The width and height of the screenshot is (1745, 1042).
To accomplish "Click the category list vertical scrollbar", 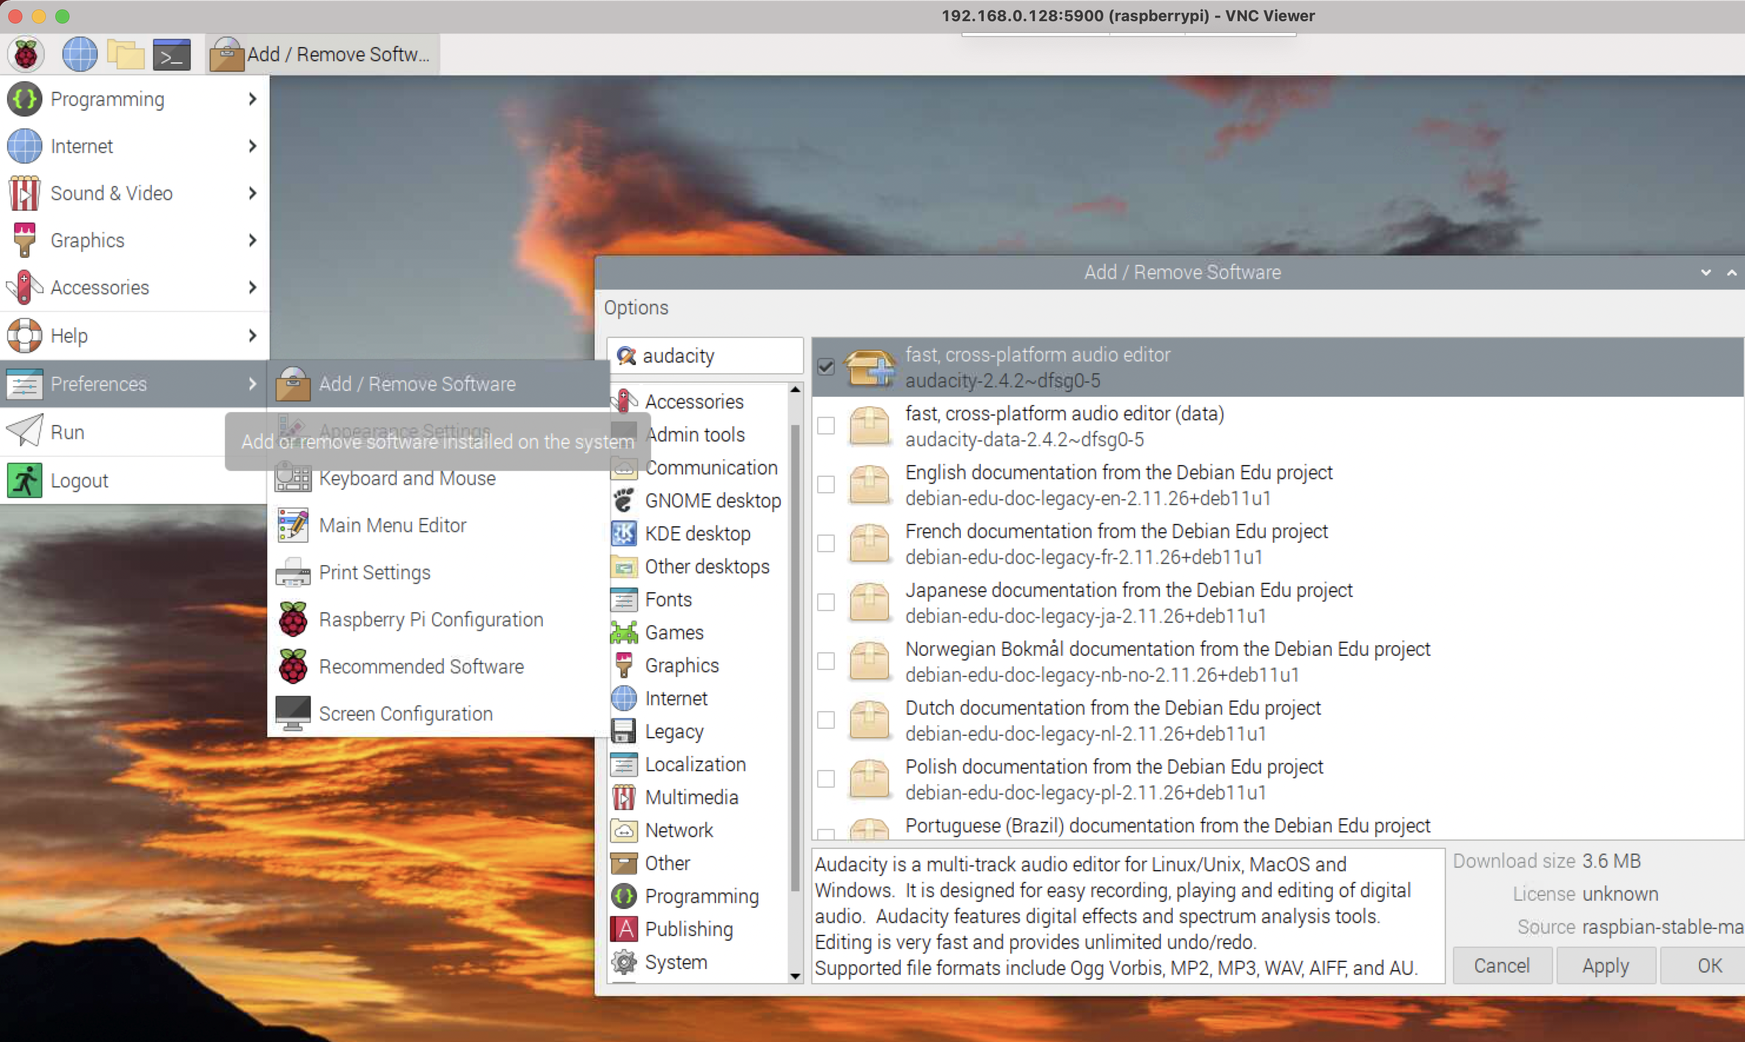I will point(795,658).
